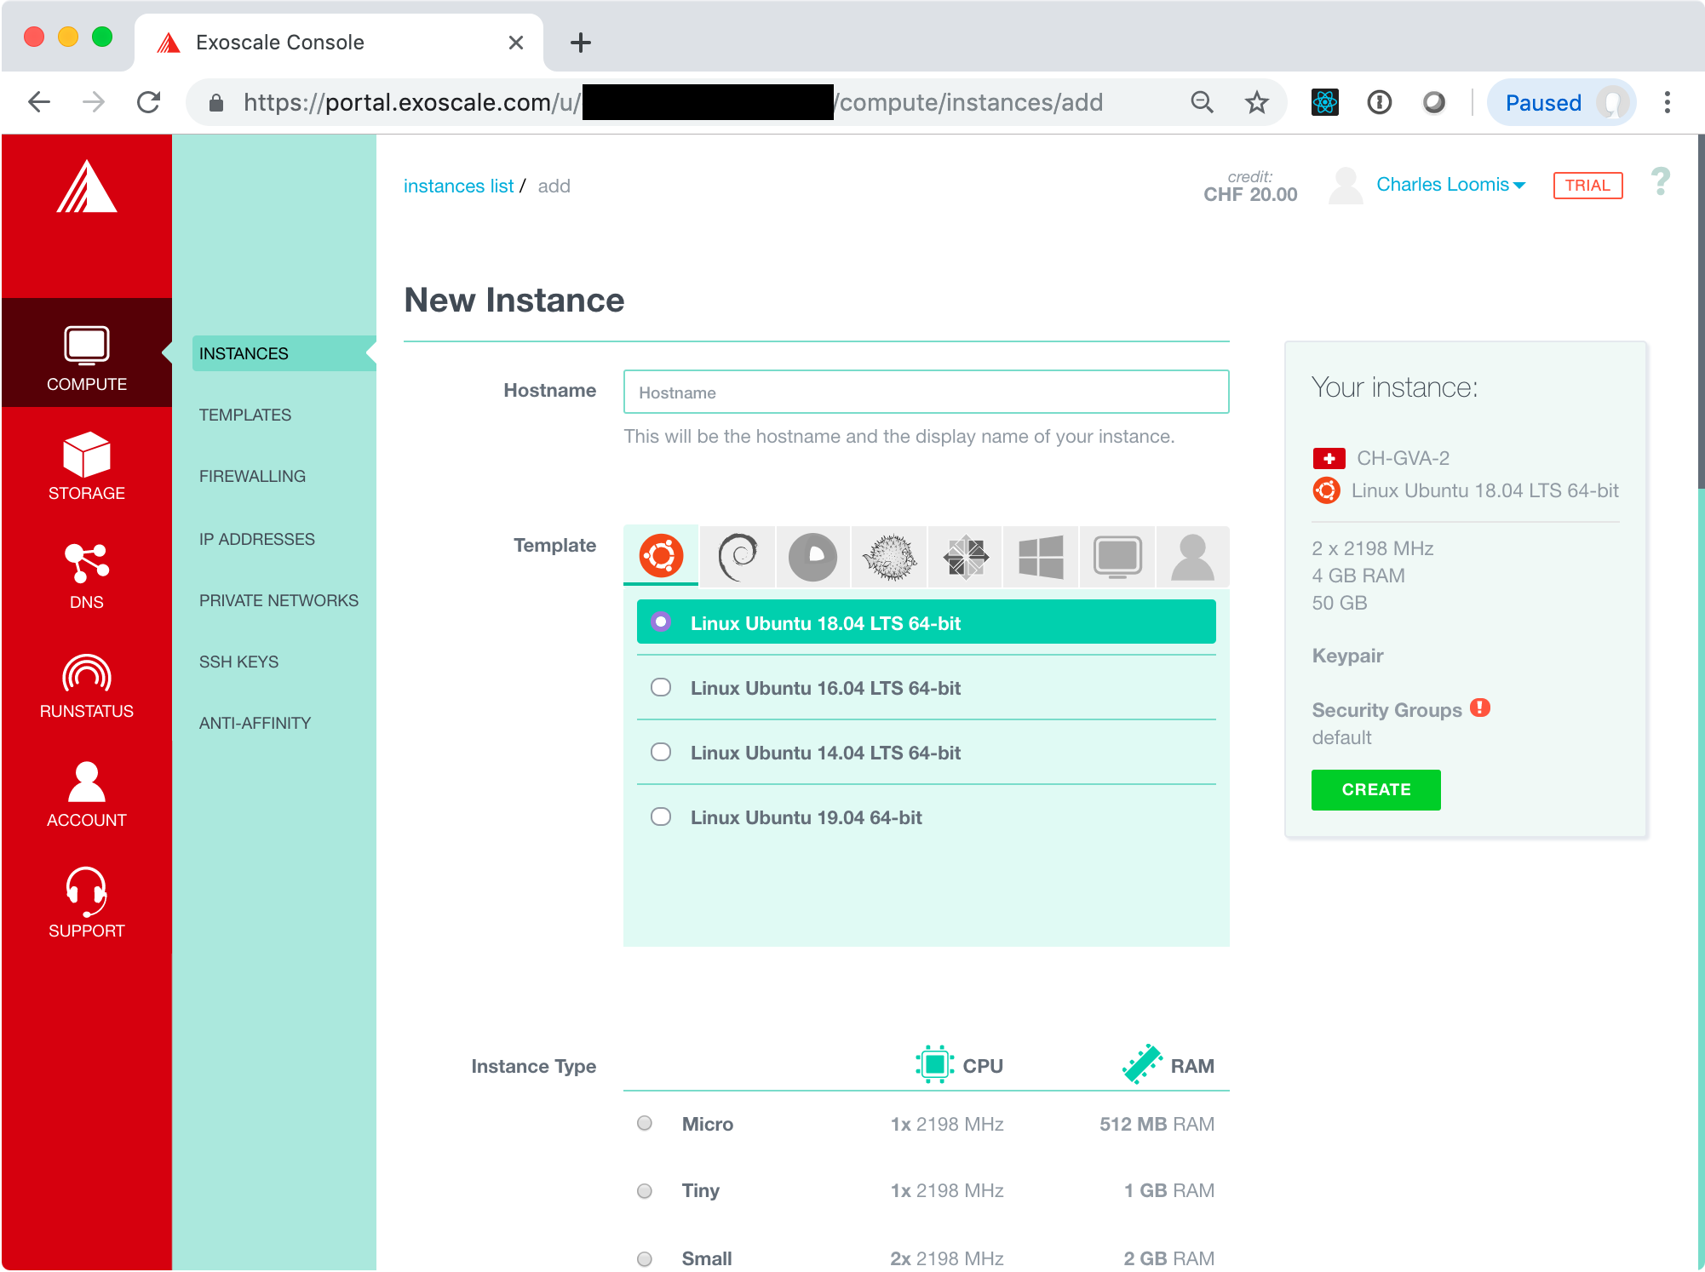Click the browser address bar URL
1705x1272 pixels.
[x=673, y=102]
